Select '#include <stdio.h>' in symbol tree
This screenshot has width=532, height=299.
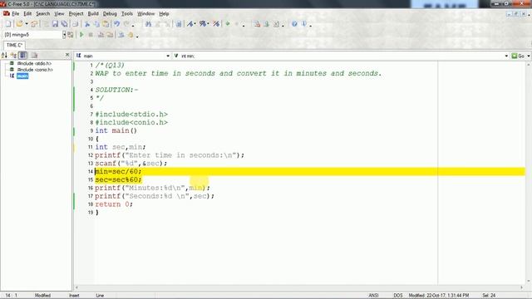34,63
